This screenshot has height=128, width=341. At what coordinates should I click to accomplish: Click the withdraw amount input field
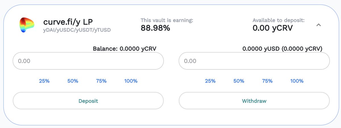(254, 61)
